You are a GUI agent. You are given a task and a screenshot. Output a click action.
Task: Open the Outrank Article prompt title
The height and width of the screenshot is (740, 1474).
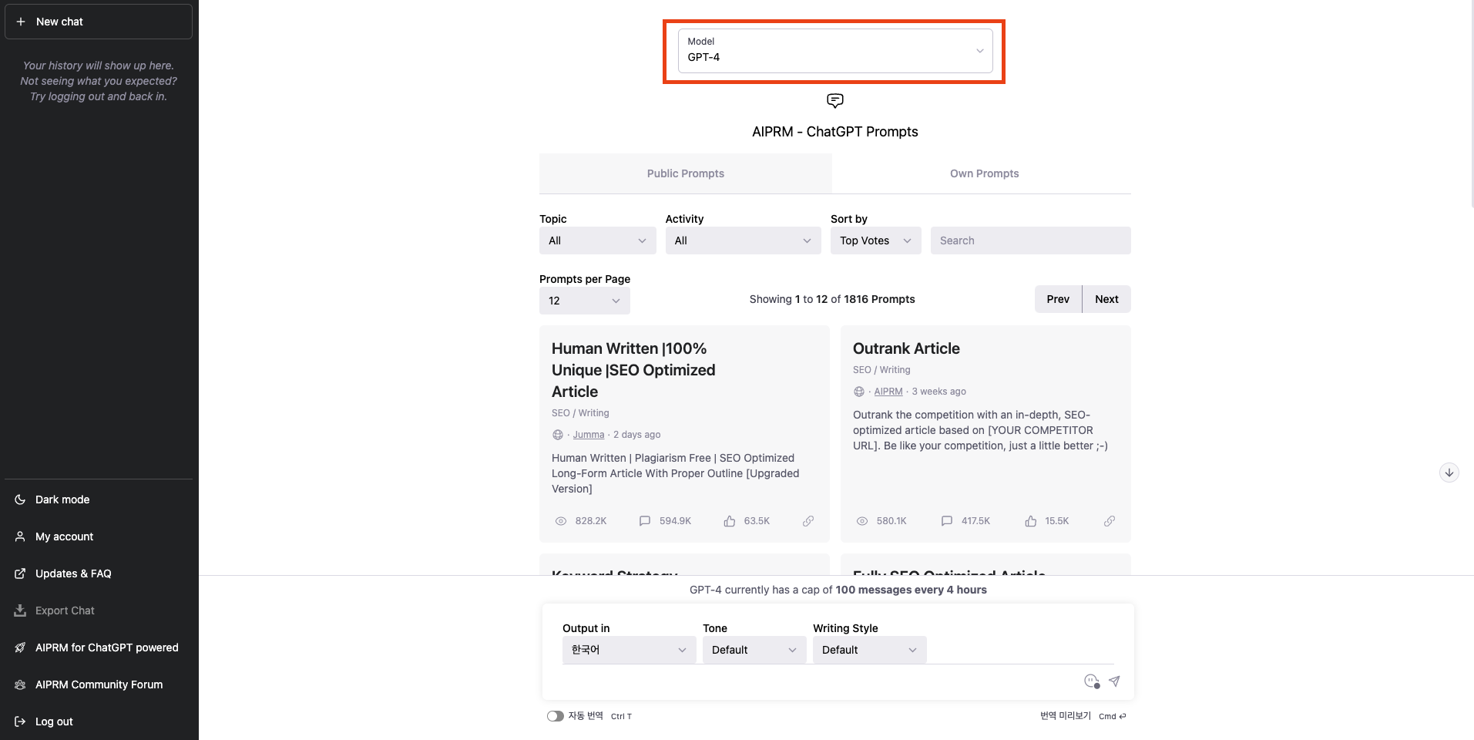point(906,348)
